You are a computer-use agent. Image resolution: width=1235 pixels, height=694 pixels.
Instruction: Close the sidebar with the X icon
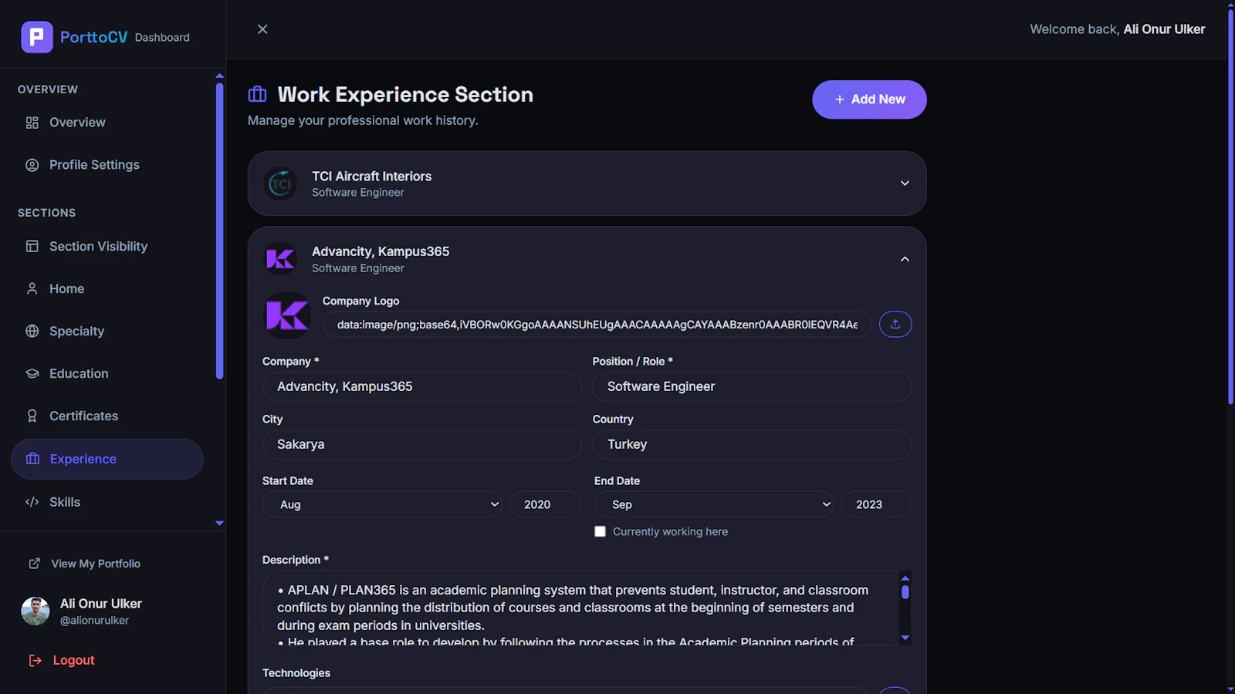pos(262,29)
